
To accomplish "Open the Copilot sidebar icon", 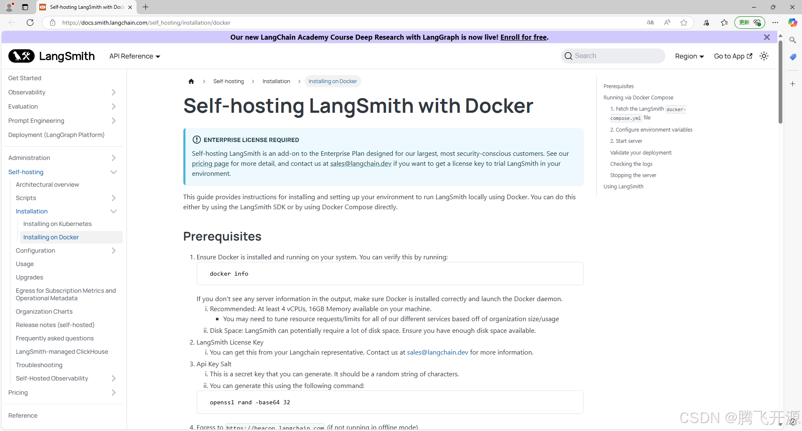I will (792, 23).
